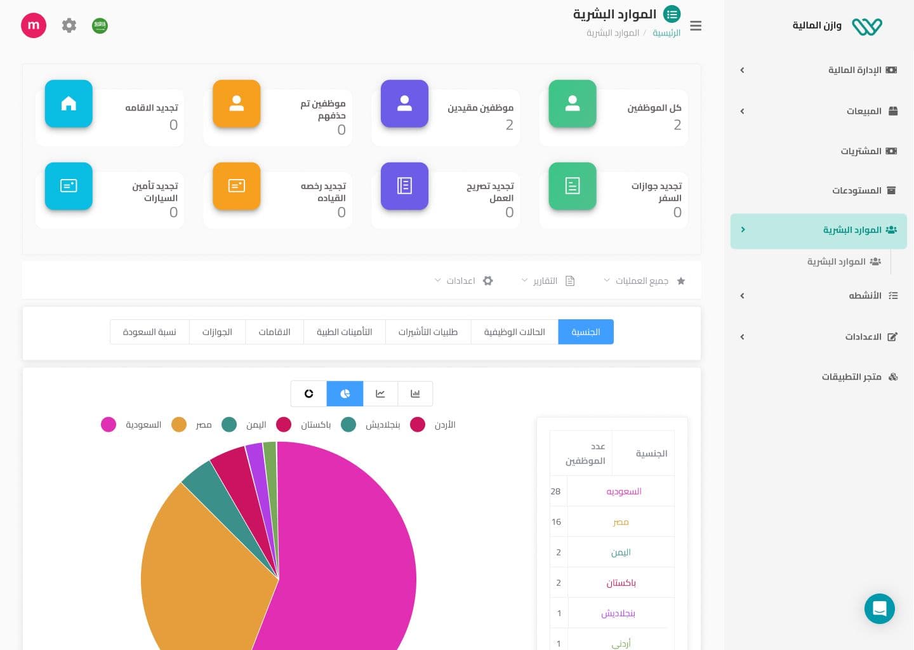This screenshot has height=650, width=914.
Task: Select the bar chart view icon
Action: point(415,394)
